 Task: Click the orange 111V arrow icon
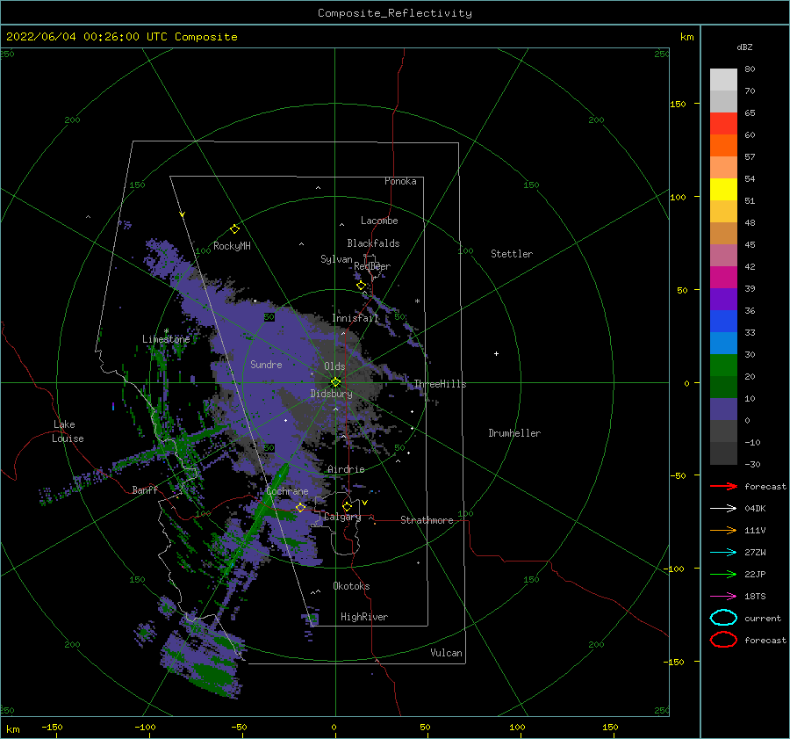(x=723, y=530)
